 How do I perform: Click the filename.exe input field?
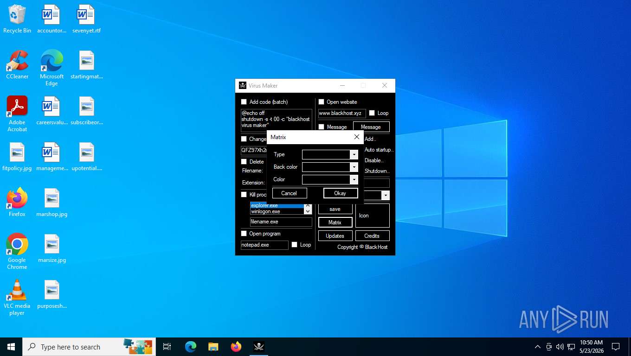[x=281, y=222]
